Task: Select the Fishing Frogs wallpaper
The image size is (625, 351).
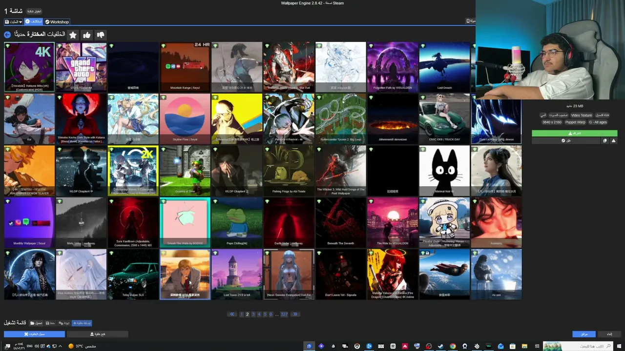Action: point(289,171)
